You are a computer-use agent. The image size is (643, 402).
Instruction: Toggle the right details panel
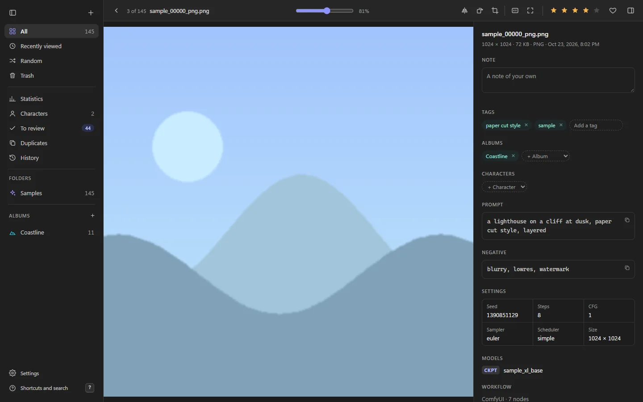(x=630, y=11)
